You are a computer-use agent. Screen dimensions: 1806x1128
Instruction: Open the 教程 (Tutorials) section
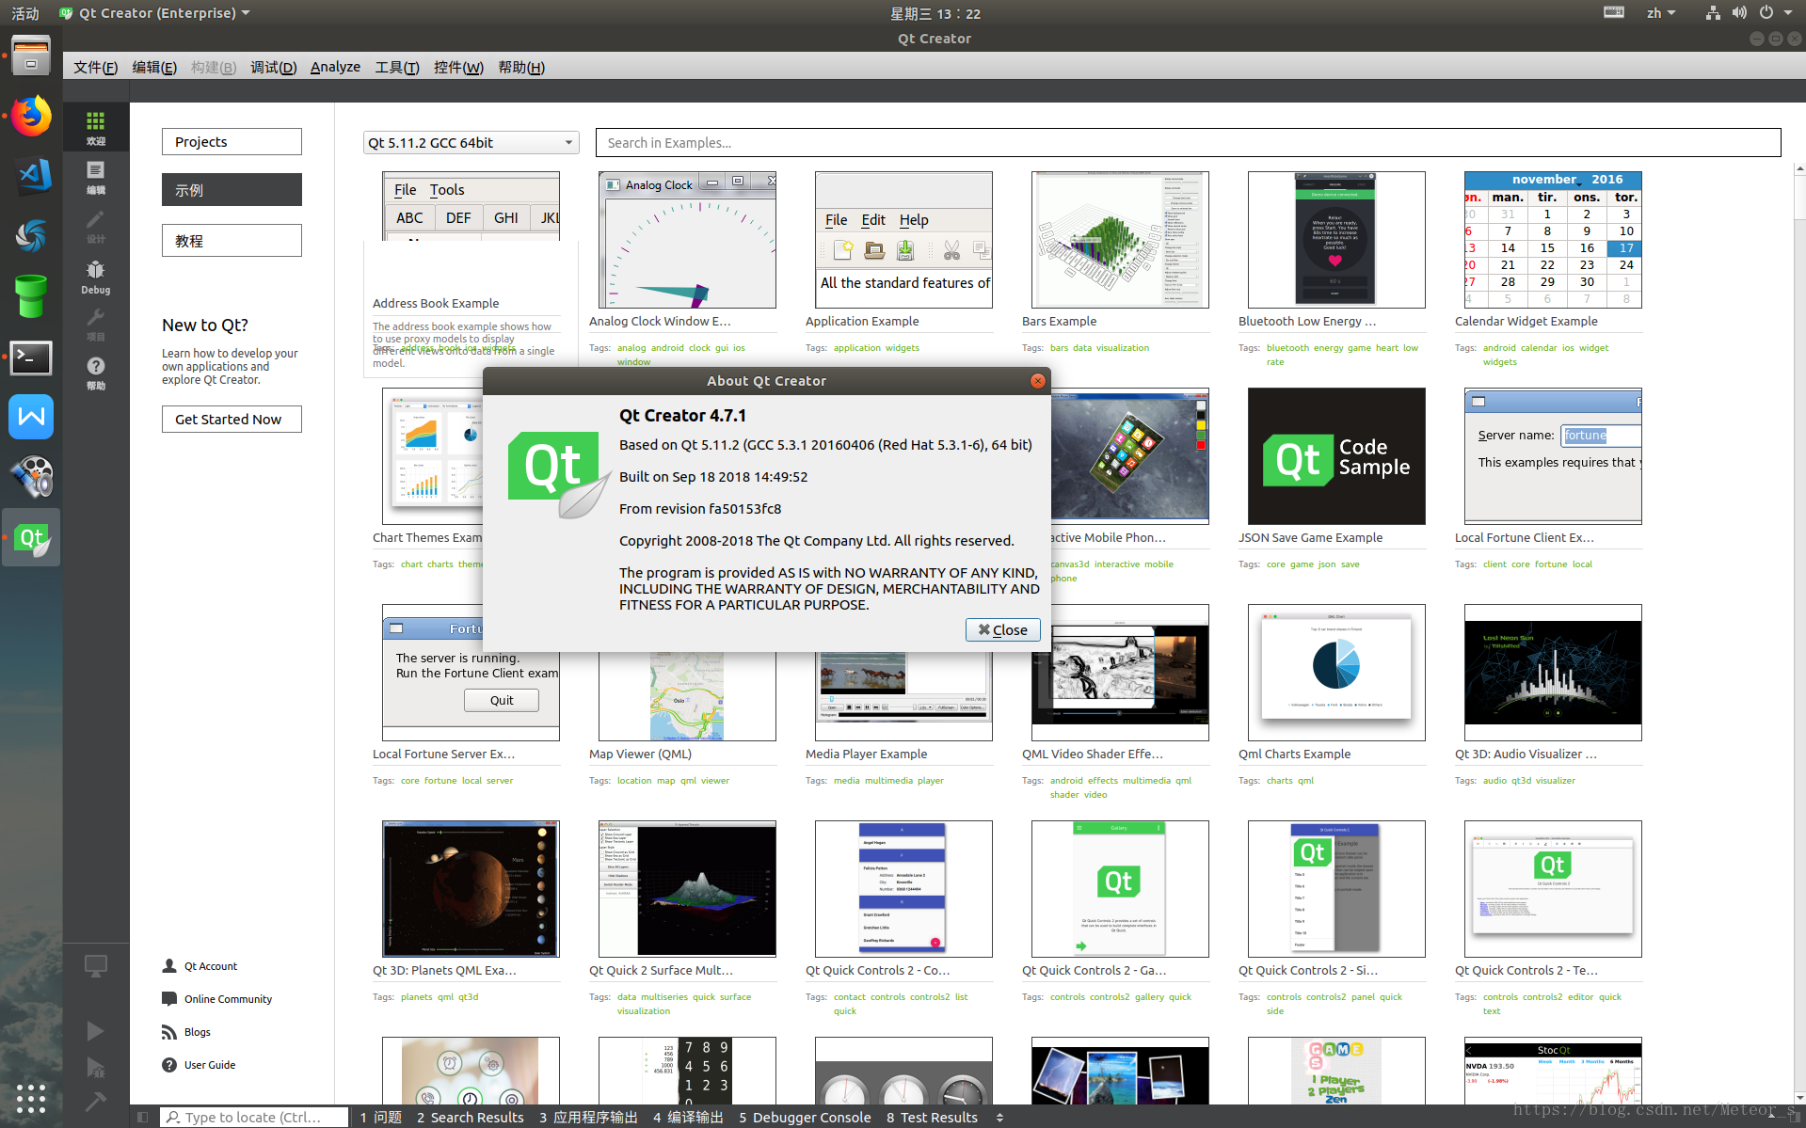pyautogui.click(x=232, y=241)
